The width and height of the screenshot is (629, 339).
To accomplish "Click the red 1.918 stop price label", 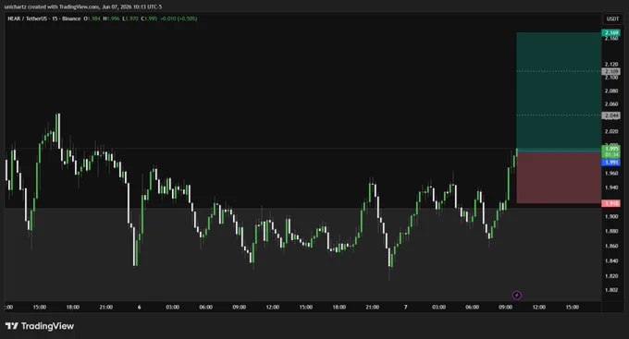I will pyautogui.click(x=611, y=203).
